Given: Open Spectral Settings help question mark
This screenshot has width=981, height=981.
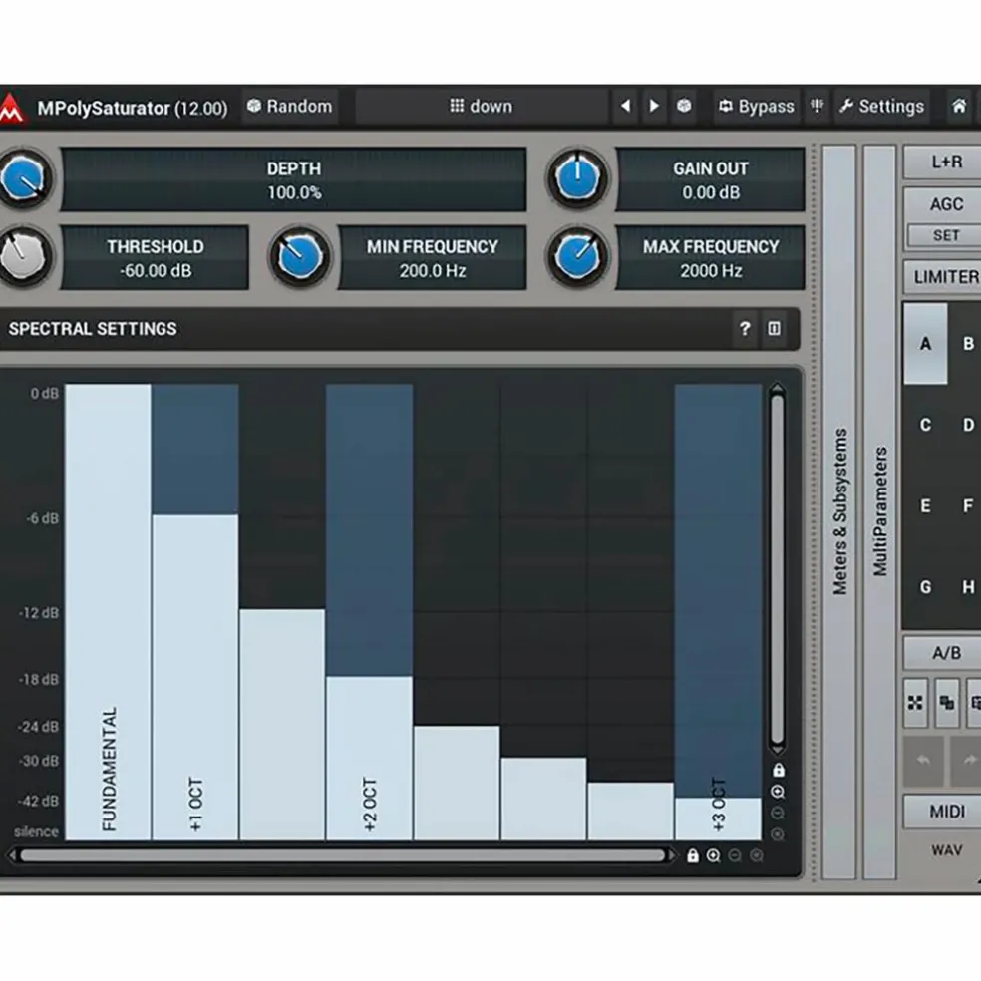Looking at the screenshot, I should 744,328.
